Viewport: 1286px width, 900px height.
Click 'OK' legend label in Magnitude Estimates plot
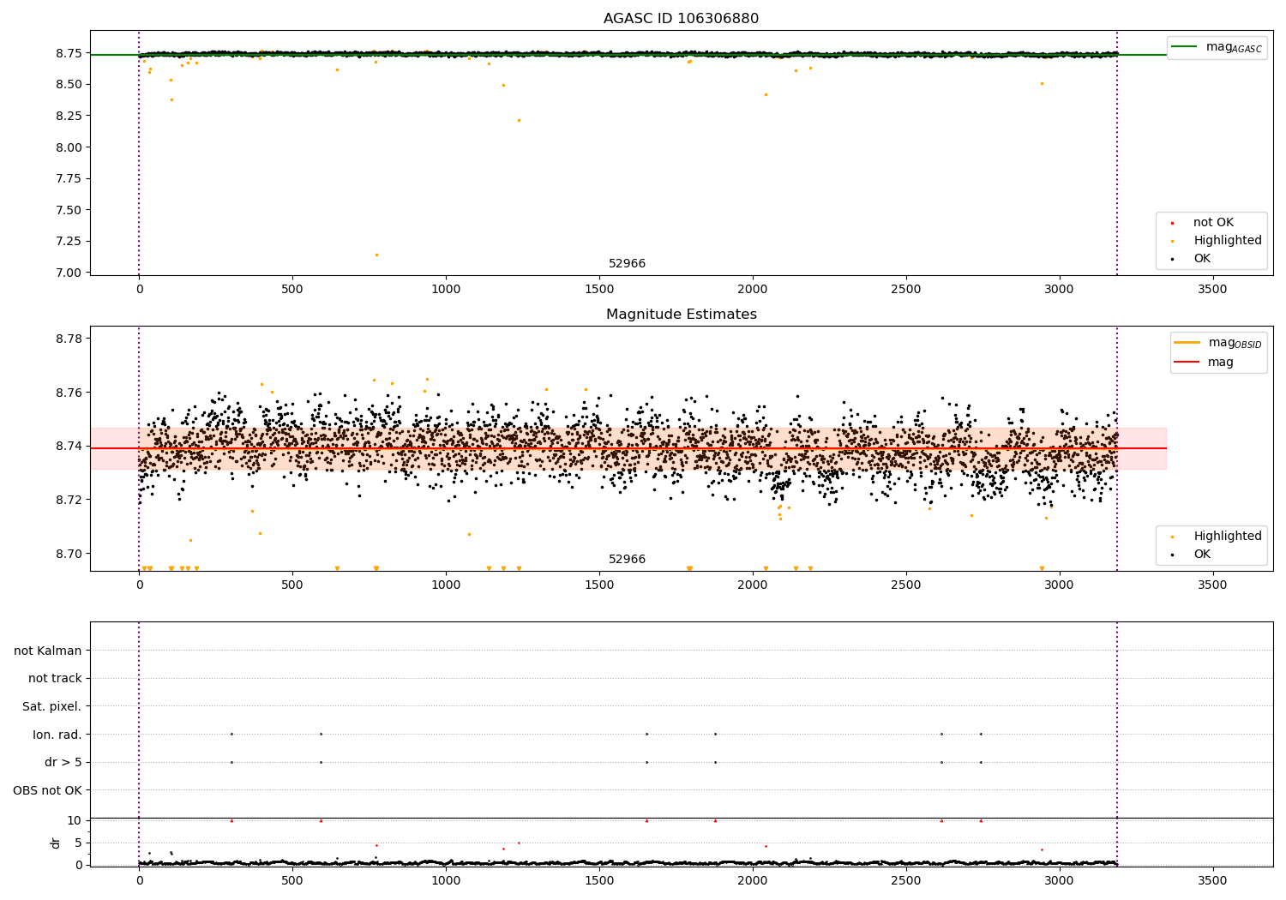tap(1202, 555)
